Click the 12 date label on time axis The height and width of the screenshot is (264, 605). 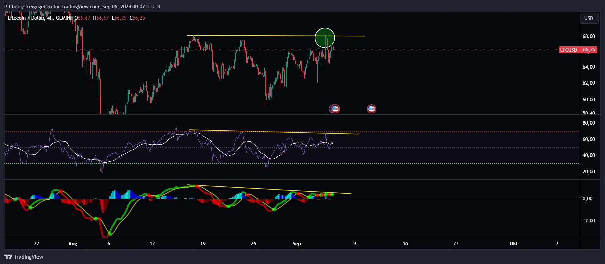(x=152, y=244)
